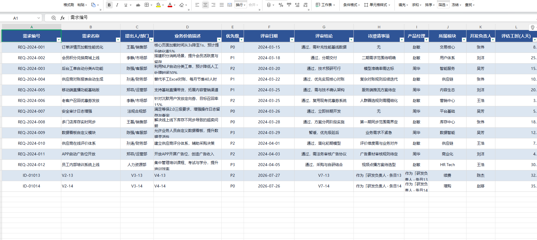This screenshot has height=240, width=537.
Task: Decrease decimal places
Action: [x=305, y=5]
